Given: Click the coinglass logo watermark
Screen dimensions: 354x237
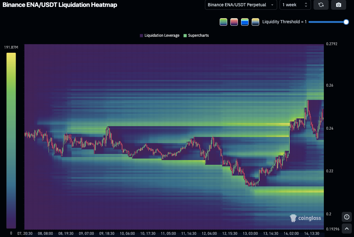Looking at the screenshot, I should point(305,218).
